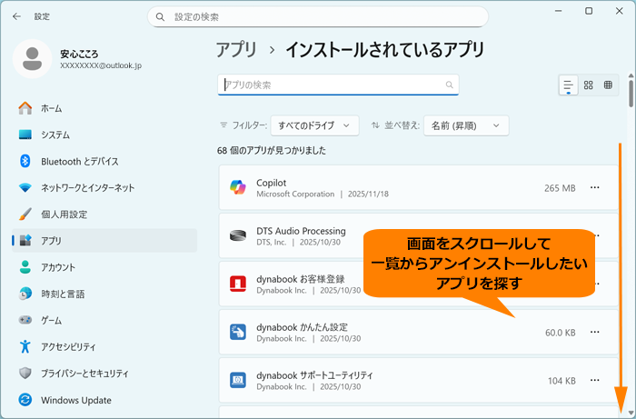The image size is (636, 419).
Task: Click the outlook.jp email address
Action: 101,65
